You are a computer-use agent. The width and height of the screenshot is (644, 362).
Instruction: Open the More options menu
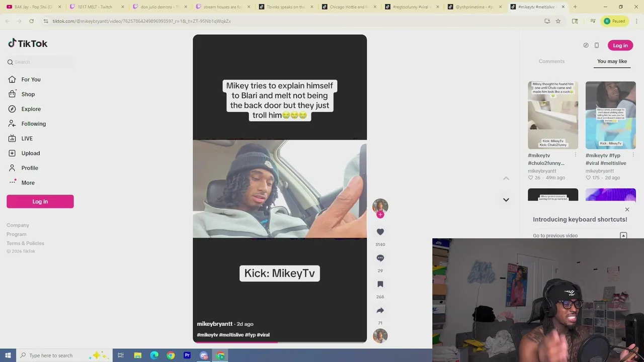(x=28, y=183)
